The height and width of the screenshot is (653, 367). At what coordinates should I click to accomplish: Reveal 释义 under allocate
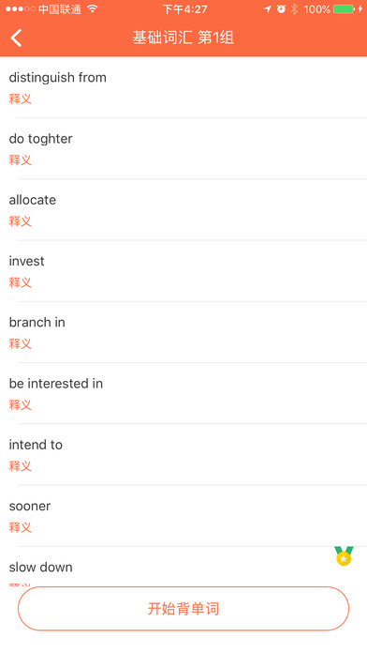coord(21,221)
